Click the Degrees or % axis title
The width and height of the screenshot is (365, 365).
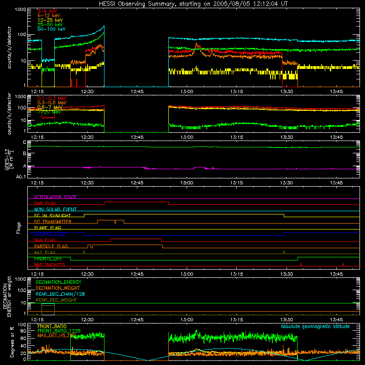tap(12, 342)
